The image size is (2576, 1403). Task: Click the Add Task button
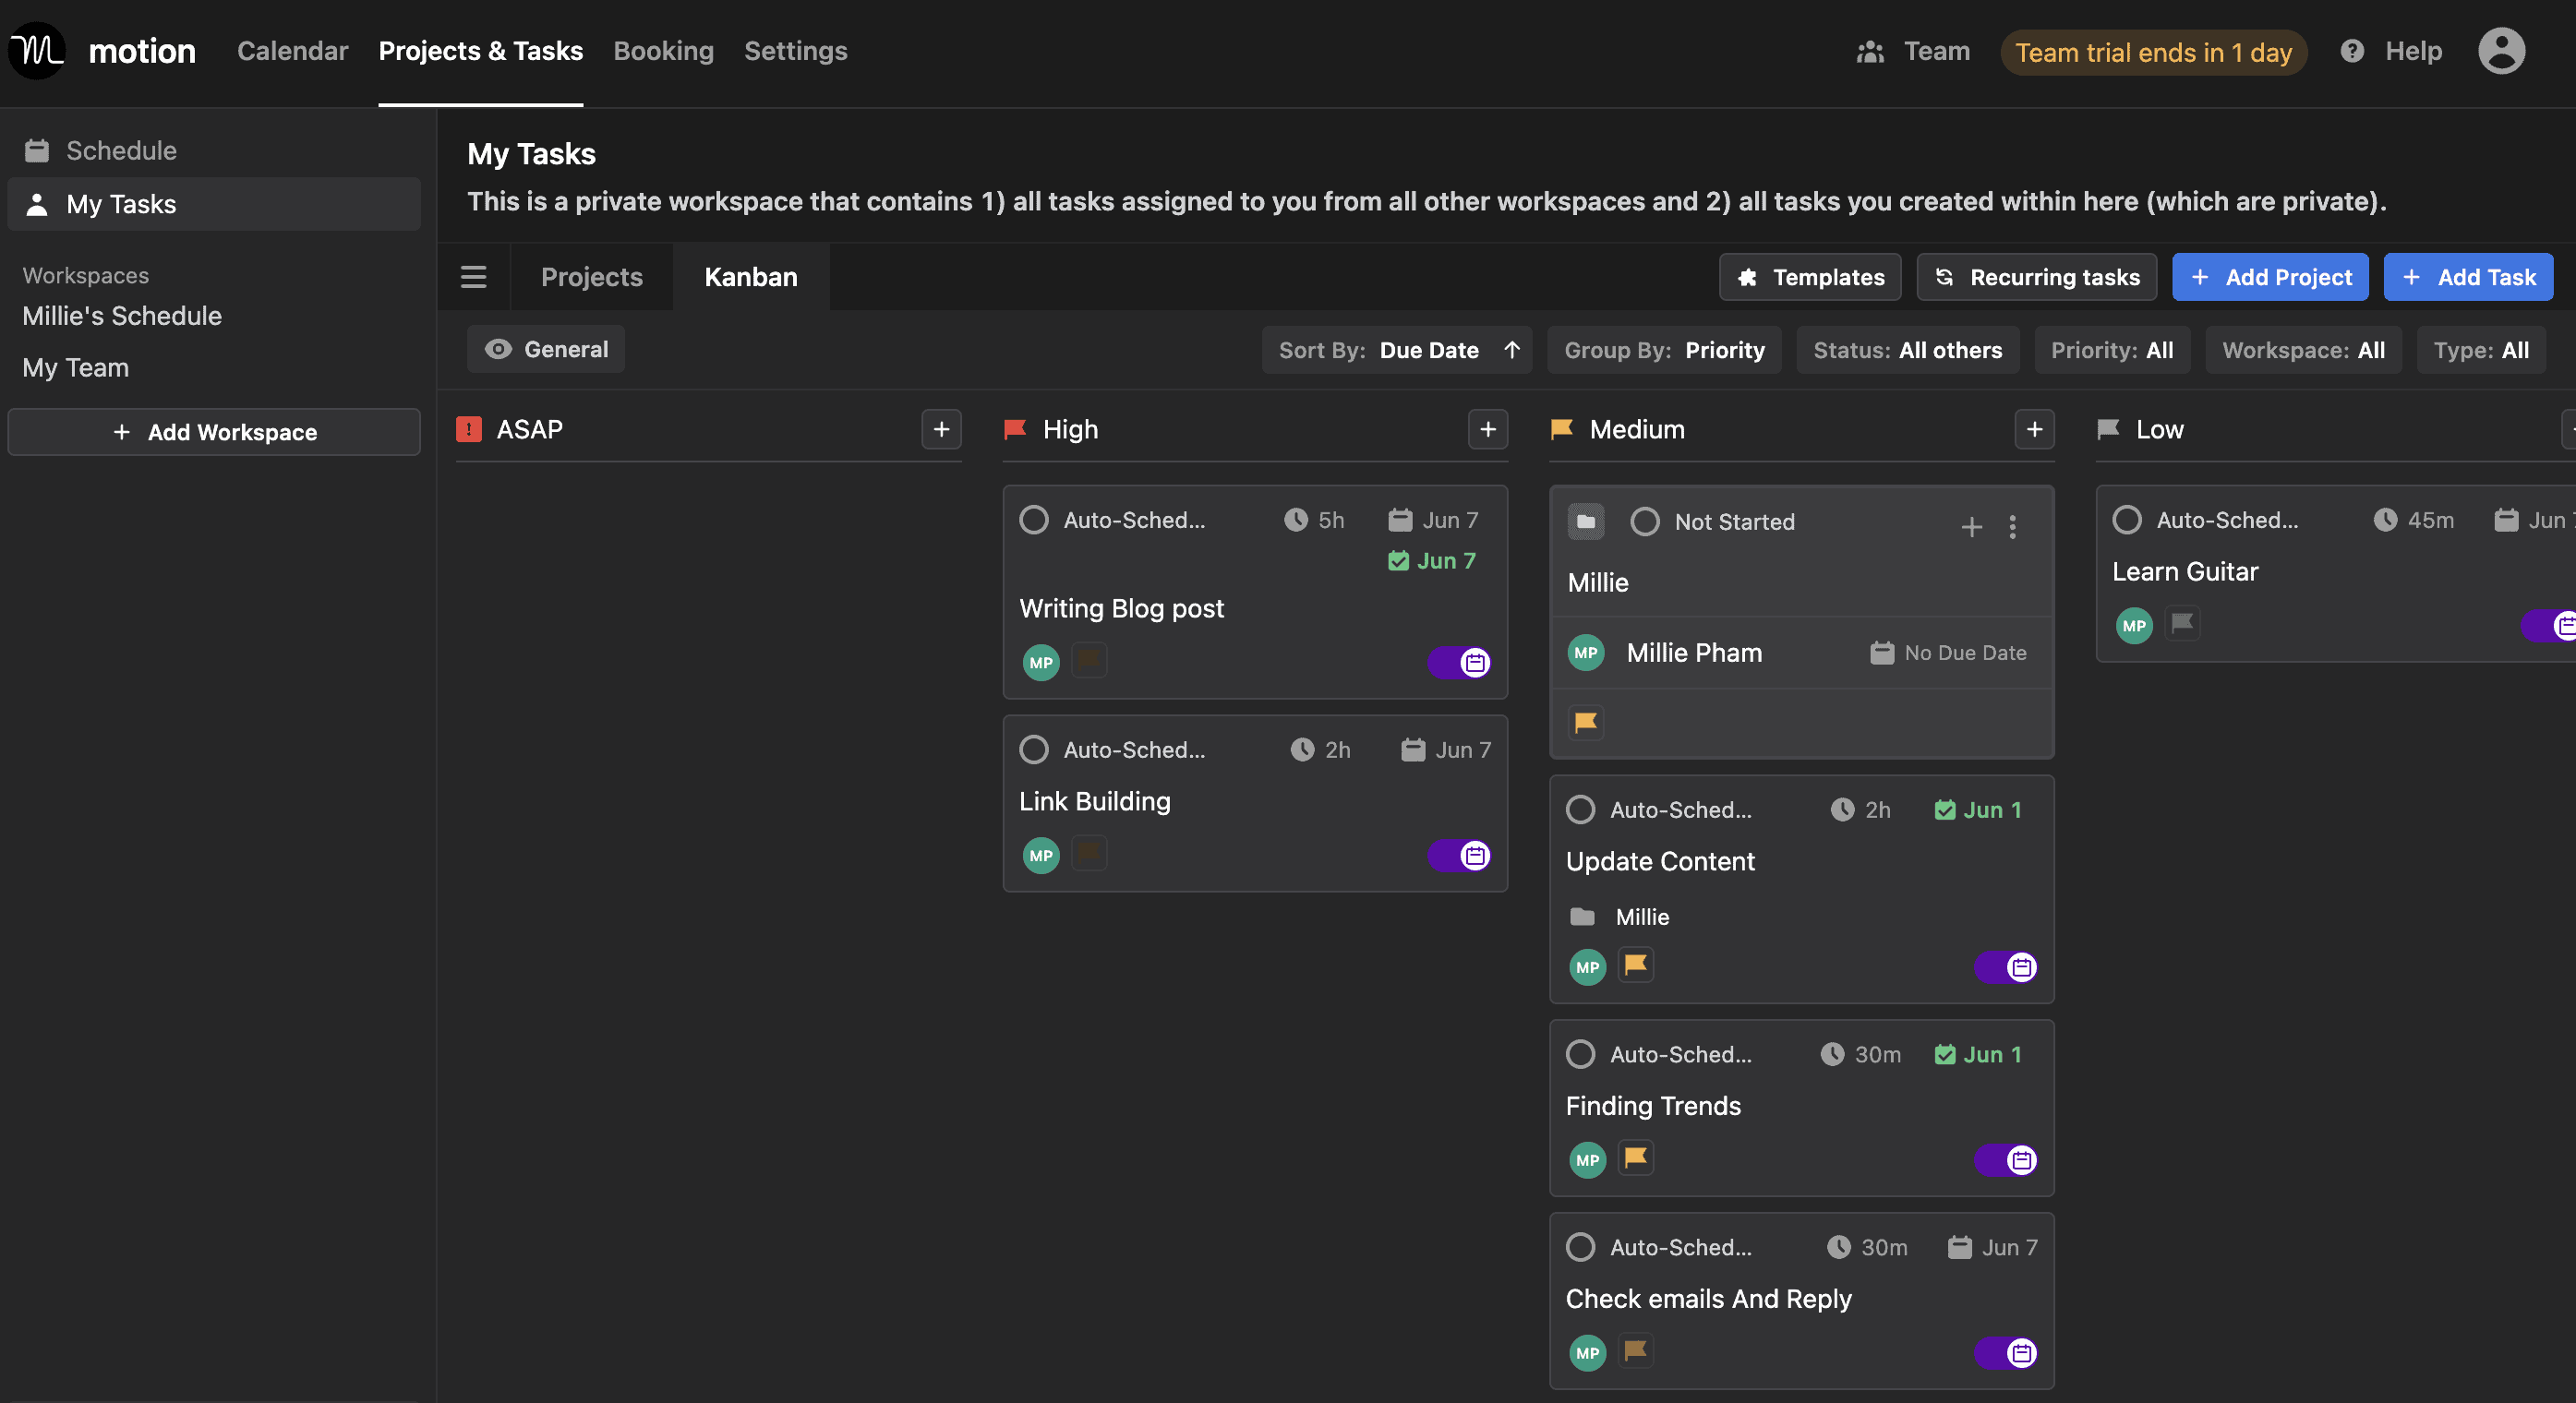2467,277
